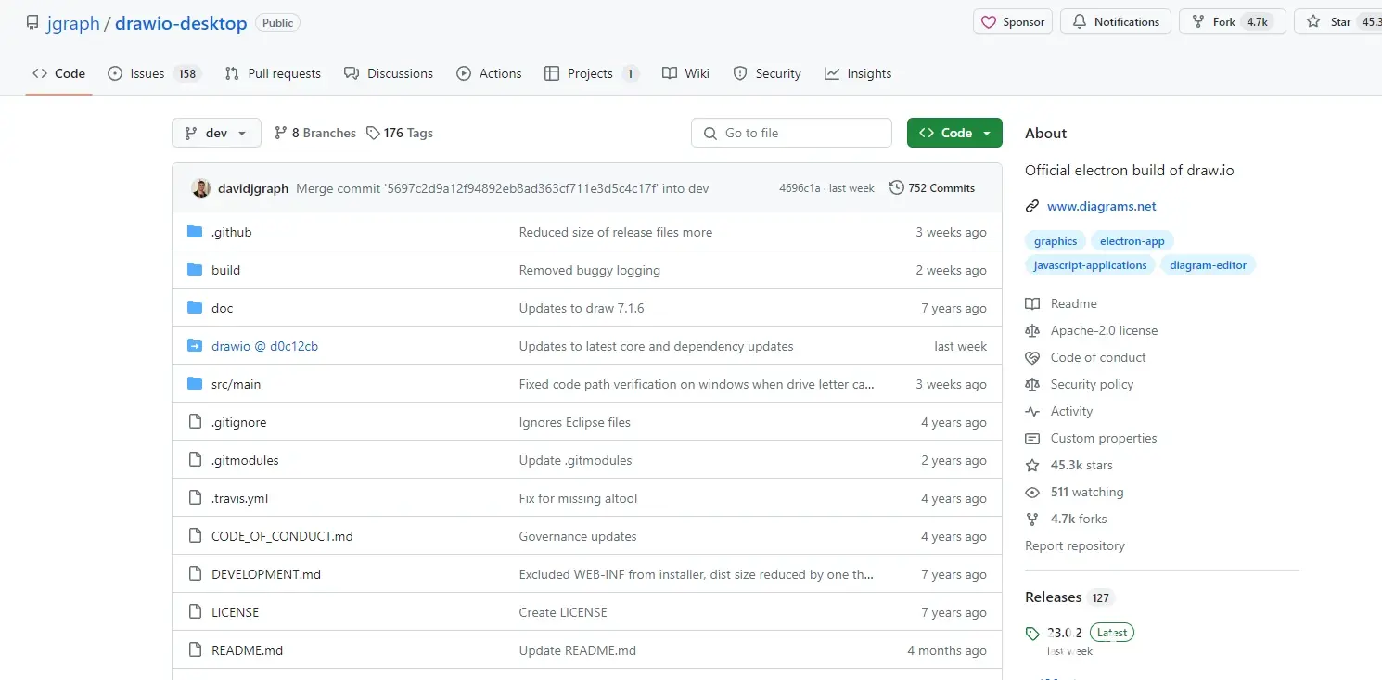Open the Issues tab

tap(153, 73)
